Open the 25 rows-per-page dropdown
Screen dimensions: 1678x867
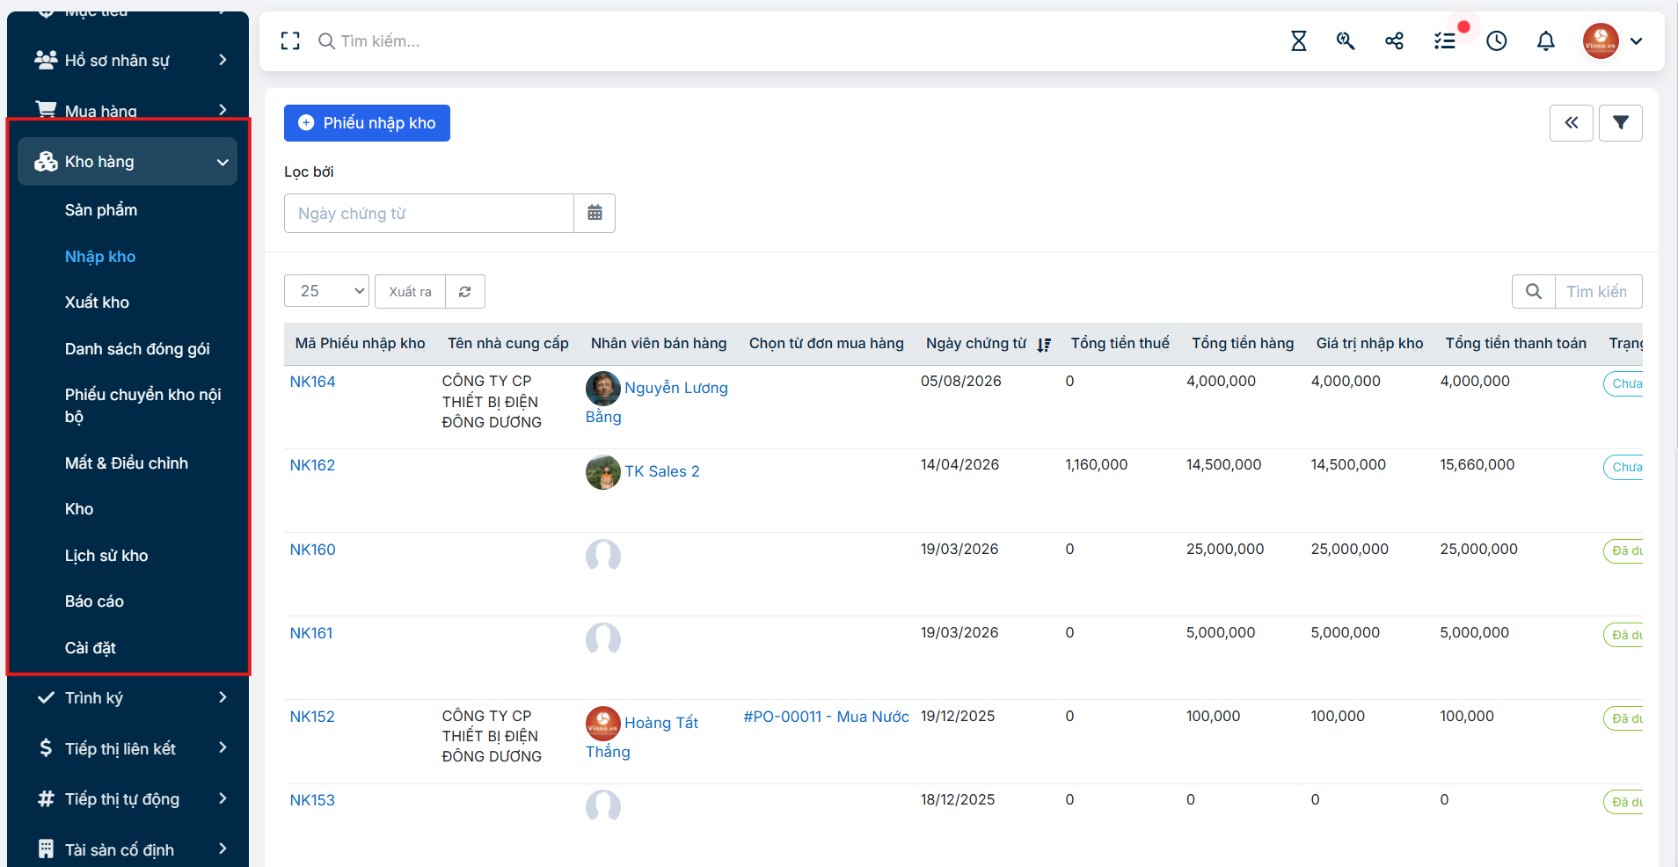(x=326, y=291)
